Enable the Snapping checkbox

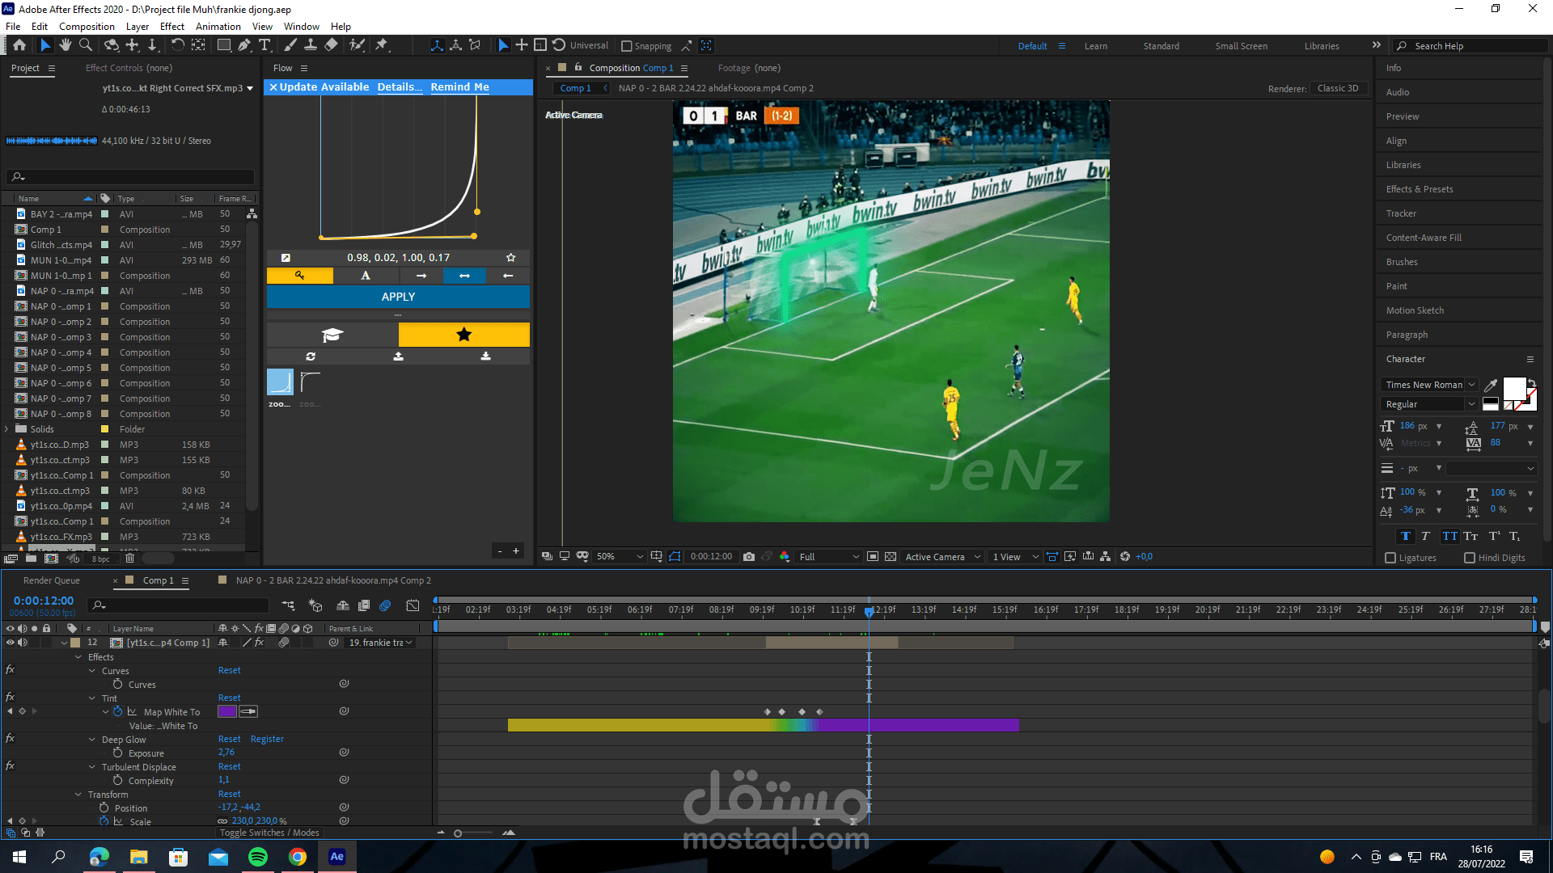(626, 46)
